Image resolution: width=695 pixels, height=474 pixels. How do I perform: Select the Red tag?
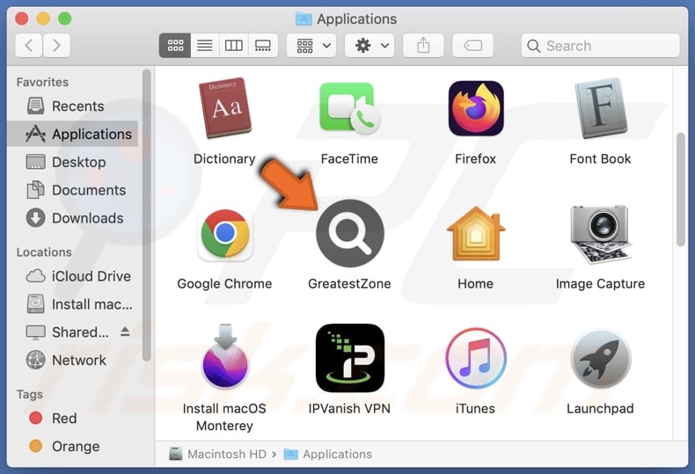[72, 419]
